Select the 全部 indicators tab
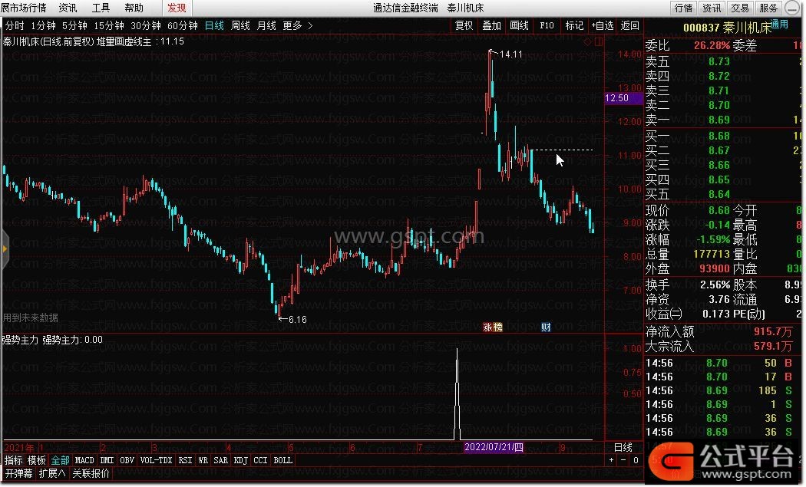The height and width of the screenshot is (487, 806). pos(60,461)
